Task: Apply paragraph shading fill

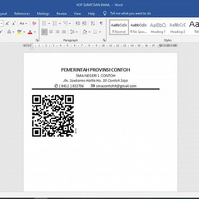Action: coord(85,32)
